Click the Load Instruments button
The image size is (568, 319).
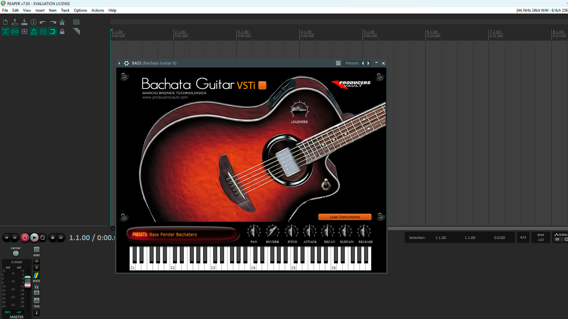[x=345, y=217]
